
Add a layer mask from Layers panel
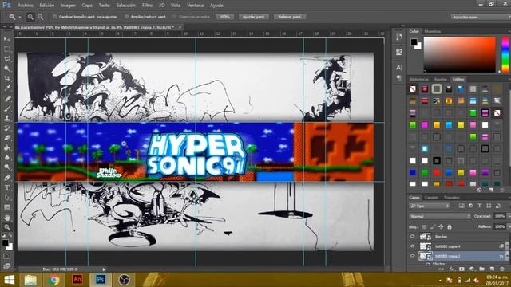click(461, 269)
